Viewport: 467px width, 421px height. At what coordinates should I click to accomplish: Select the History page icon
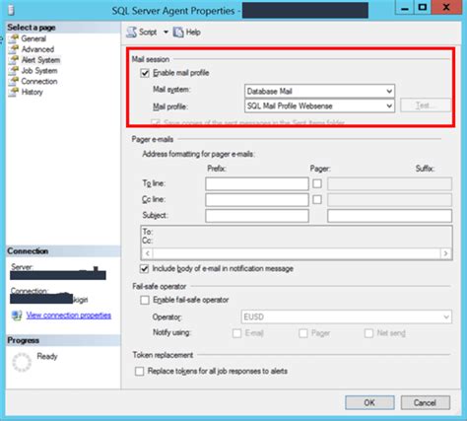14,92
